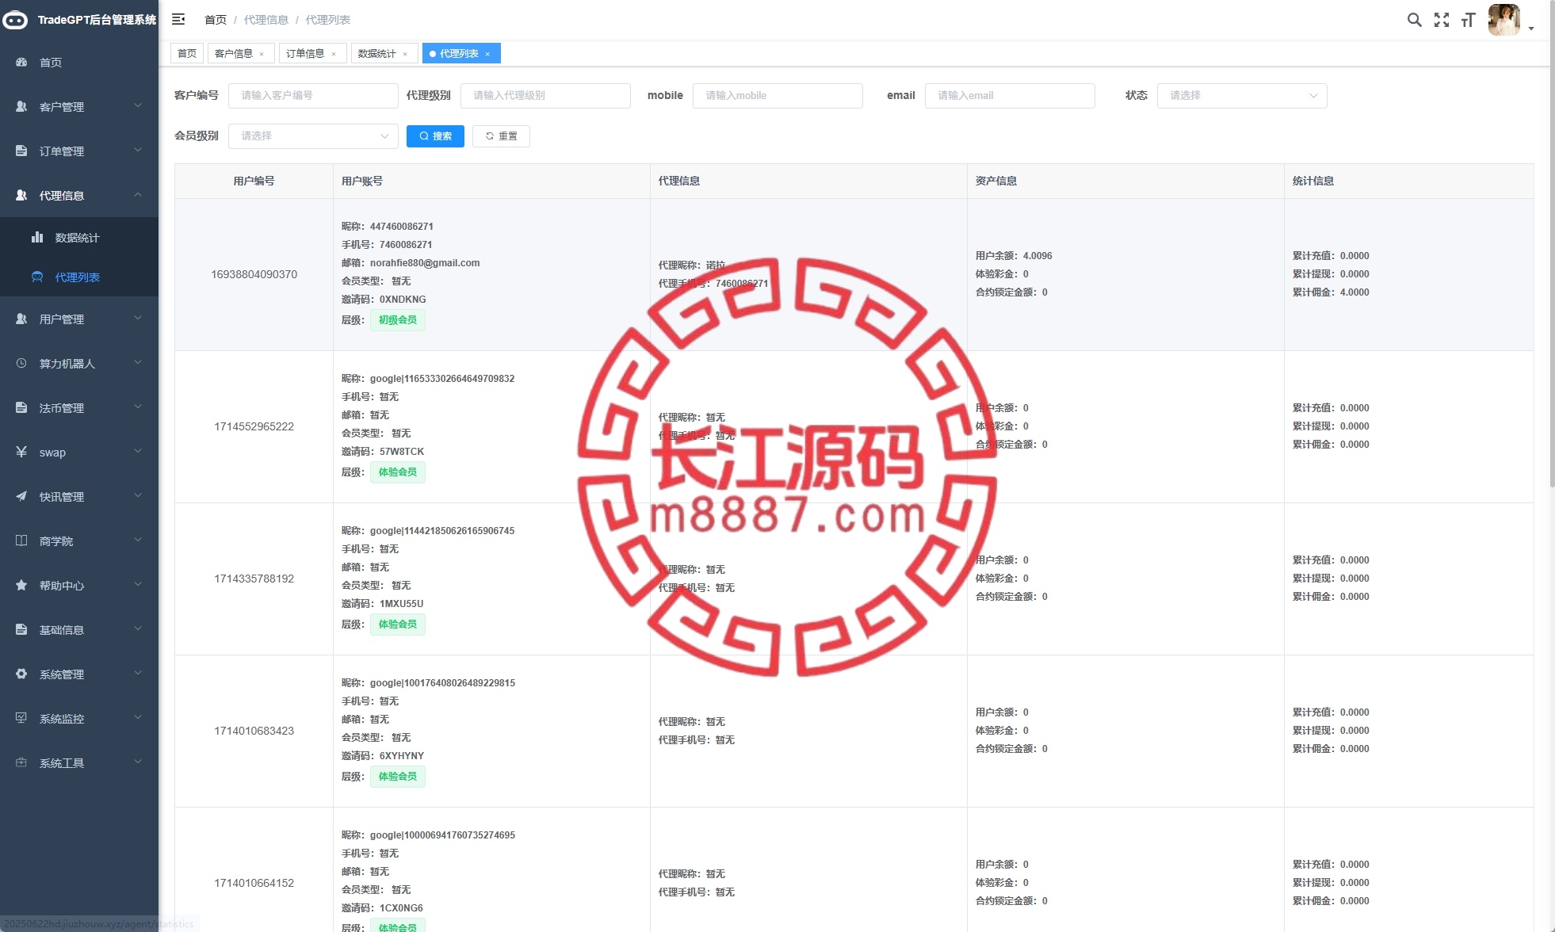This screenshot has width=1555, height=932.
Task: Expand the 算力机器人 menu chevron
Action: 138,363
